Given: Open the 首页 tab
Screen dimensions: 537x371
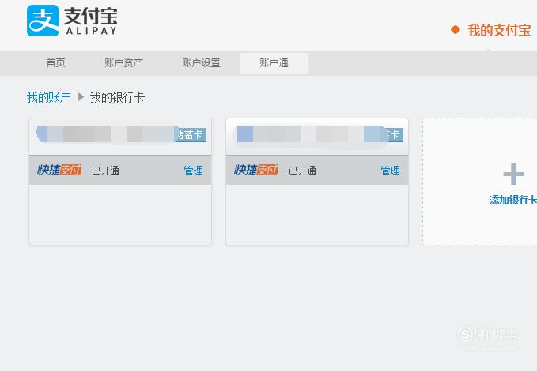Looking at the screenshot, I should (56, 63).
